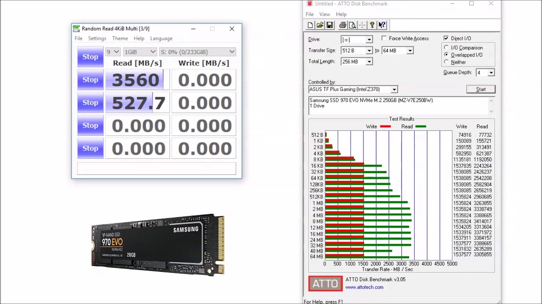
Task: Click the Open folder icon in ATTO toolbar
Action: pyautogui.click(x=320, y=25)
